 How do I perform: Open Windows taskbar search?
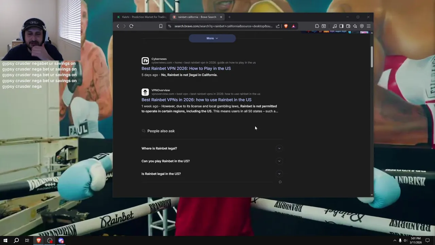[x=16, y=241]
